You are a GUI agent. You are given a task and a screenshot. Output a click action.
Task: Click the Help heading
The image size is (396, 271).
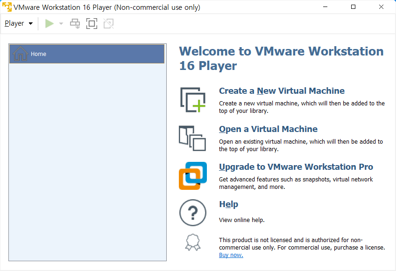click(228, 204)
